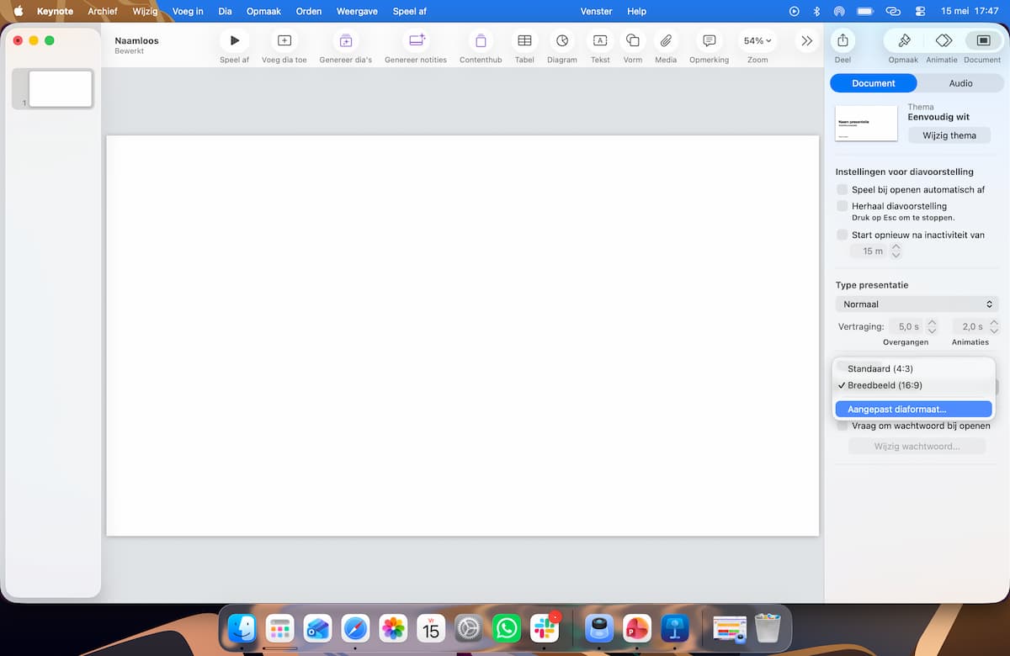The image size is (1010, 656).
Task: Open the Vorm shapes menu
Action: [x=633, y=40]
